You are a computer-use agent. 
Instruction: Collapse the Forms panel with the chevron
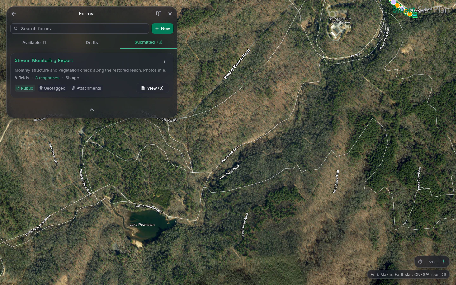pos(92,110)
